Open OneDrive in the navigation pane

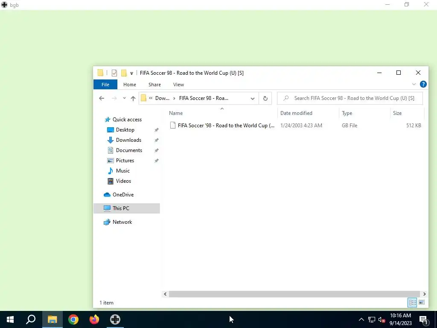click(x=122, y=195)
